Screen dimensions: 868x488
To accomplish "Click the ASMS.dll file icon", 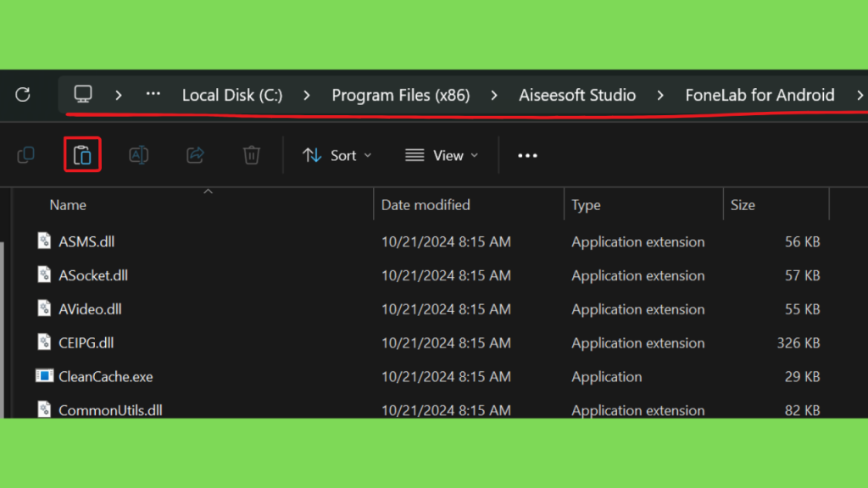I will [44, 241].
